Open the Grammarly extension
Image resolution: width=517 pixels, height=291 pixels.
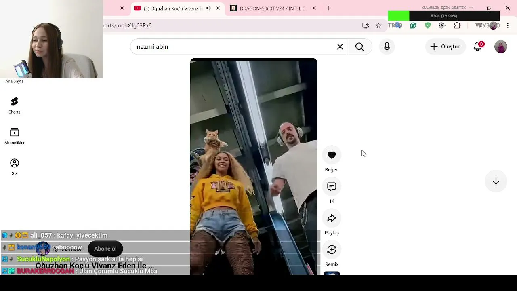[413, 25]
